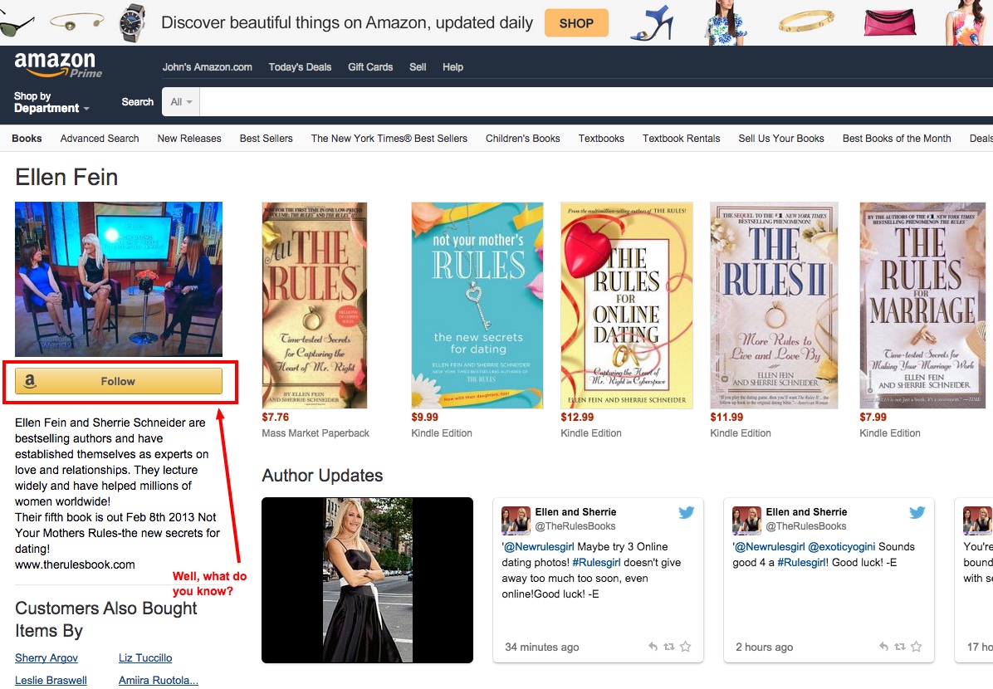Visit Leslie Braswell's author link
993x689 pixels.
click(x=51, y=680)
